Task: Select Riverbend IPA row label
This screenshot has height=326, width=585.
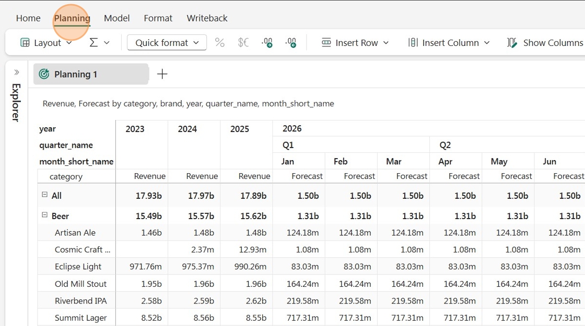Action: 80,301
